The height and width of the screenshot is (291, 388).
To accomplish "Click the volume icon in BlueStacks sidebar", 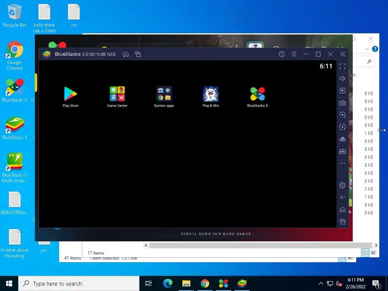I will tap(343, 78).
